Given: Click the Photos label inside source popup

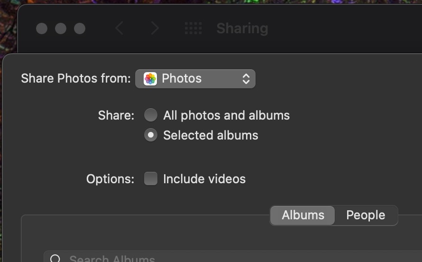Looking at the screenshot, I should click(x=182, y=79).
